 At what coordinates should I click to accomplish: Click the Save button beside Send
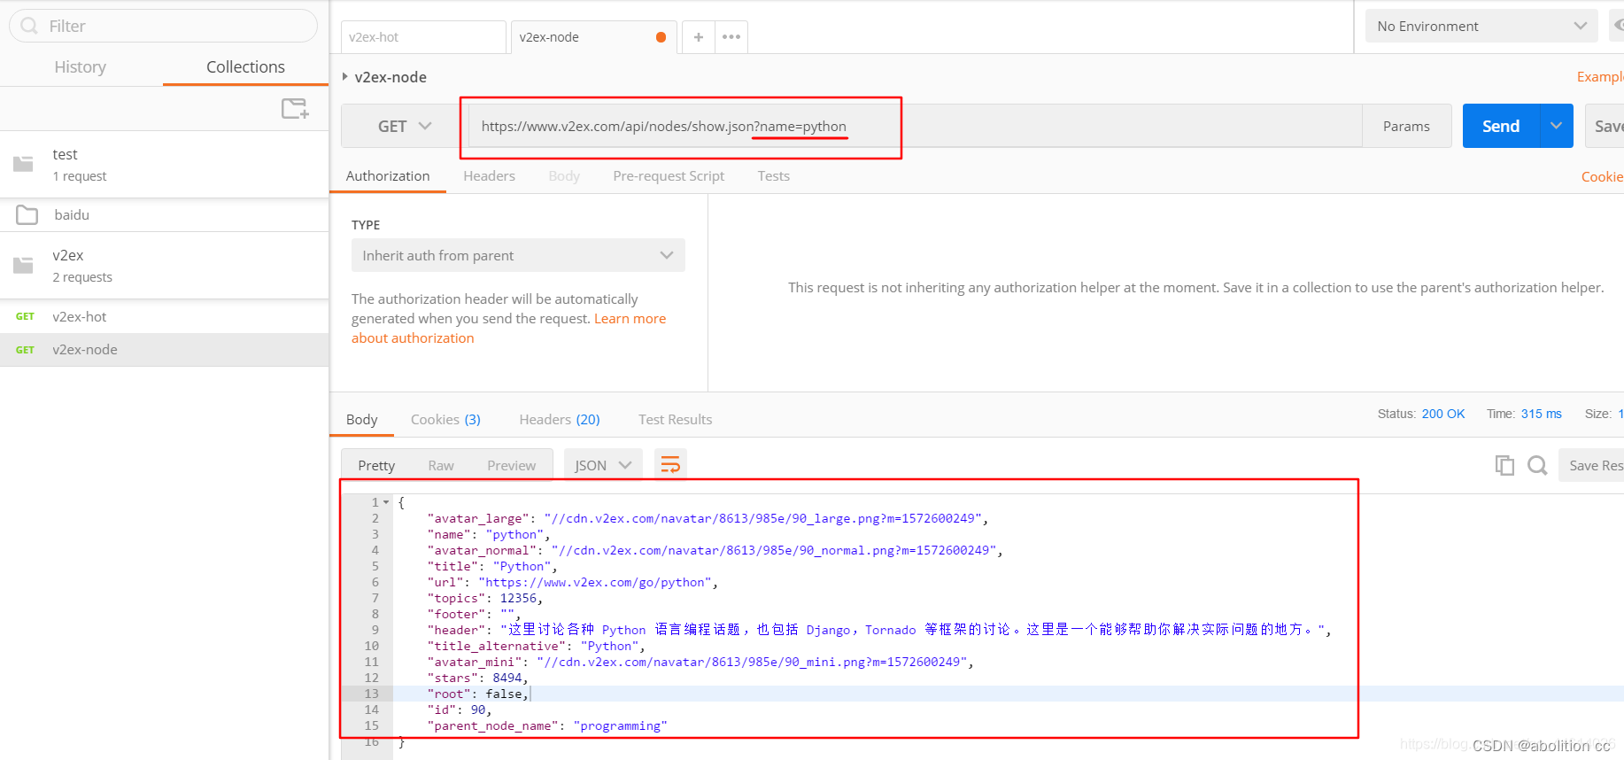pyautogui.click(x=1606, y=126)
